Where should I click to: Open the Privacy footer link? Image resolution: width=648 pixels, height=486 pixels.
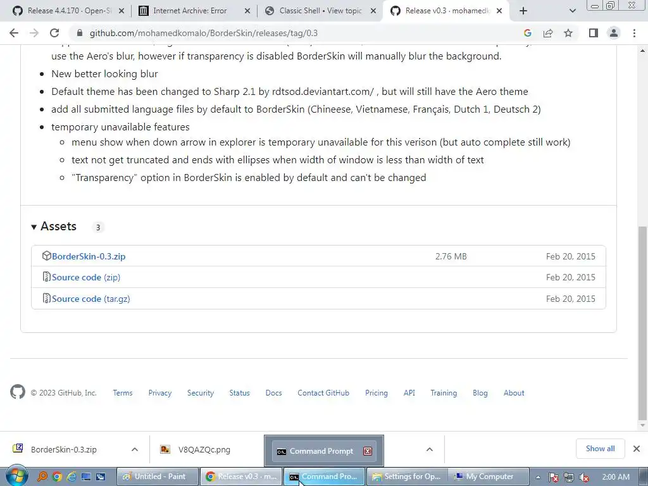click(x=160, y=393)
